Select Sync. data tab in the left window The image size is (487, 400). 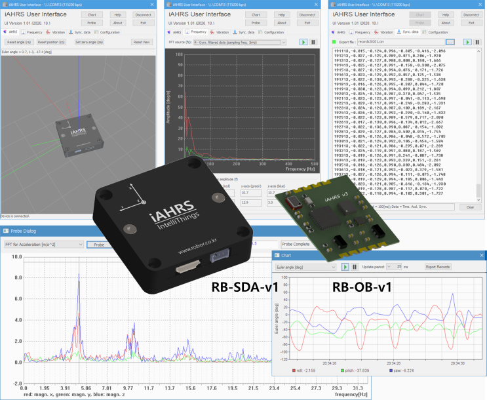coord(79,32)
